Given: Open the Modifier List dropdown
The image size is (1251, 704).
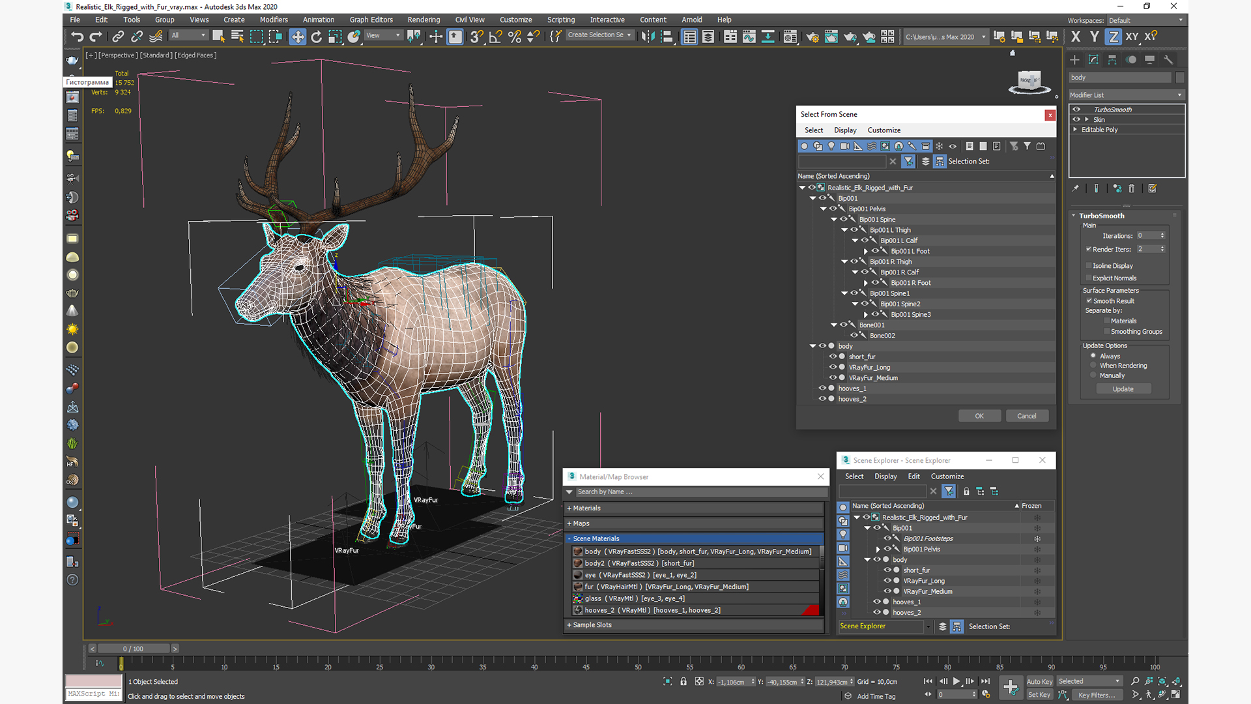Looking at the screenshot, I should pos(1126,95).
